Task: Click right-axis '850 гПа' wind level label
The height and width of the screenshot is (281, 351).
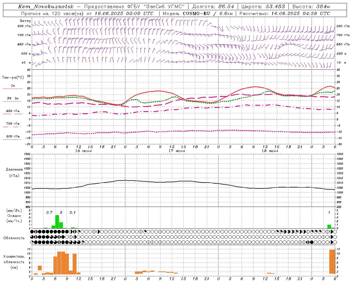Action: click(x=343, y=44)
